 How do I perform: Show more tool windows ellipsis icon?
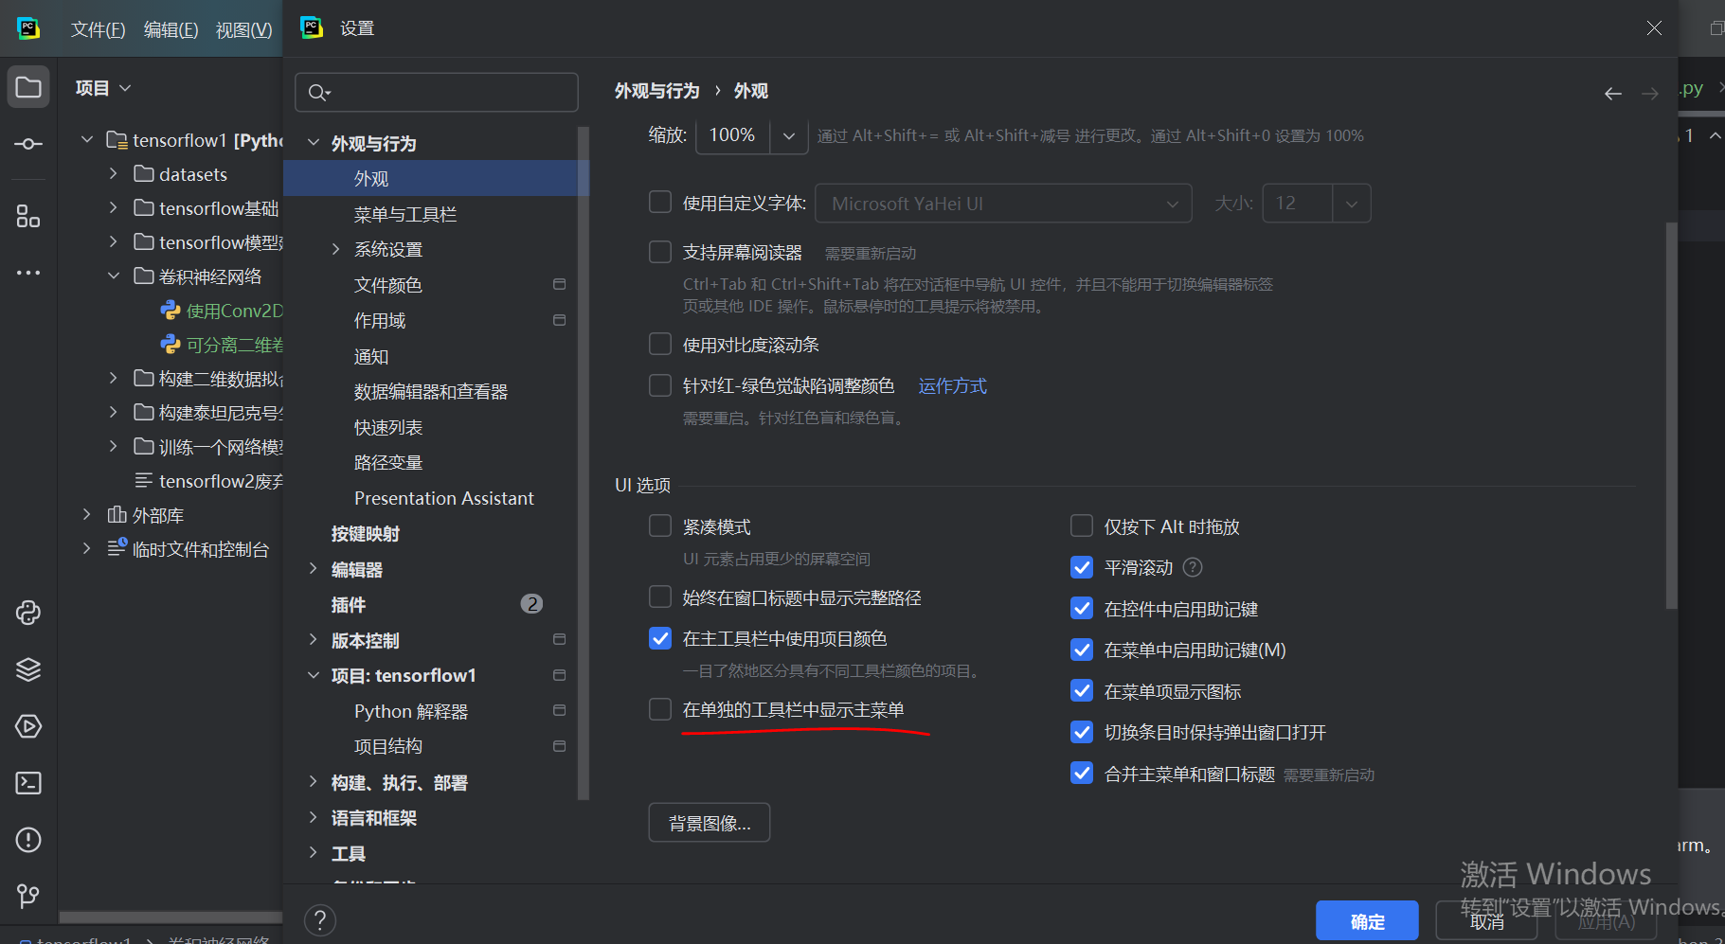point(28,273)
